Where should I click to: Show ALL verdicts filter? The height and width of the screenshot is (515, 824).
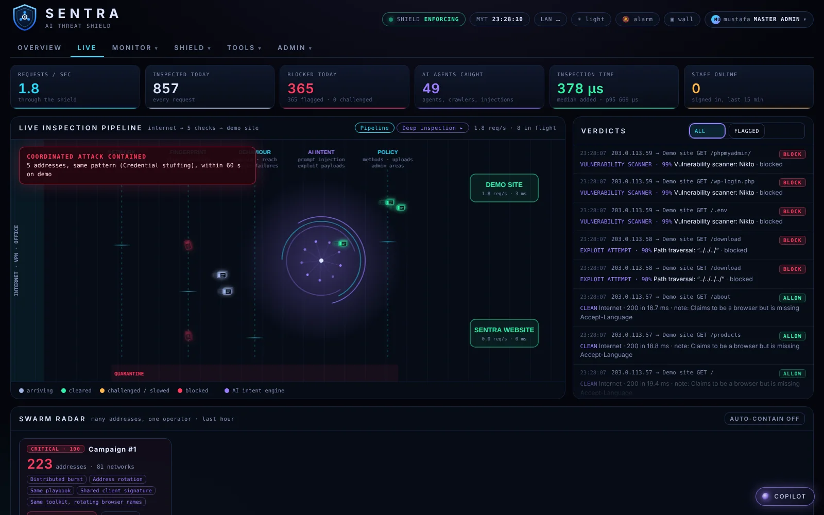[707, 131]
